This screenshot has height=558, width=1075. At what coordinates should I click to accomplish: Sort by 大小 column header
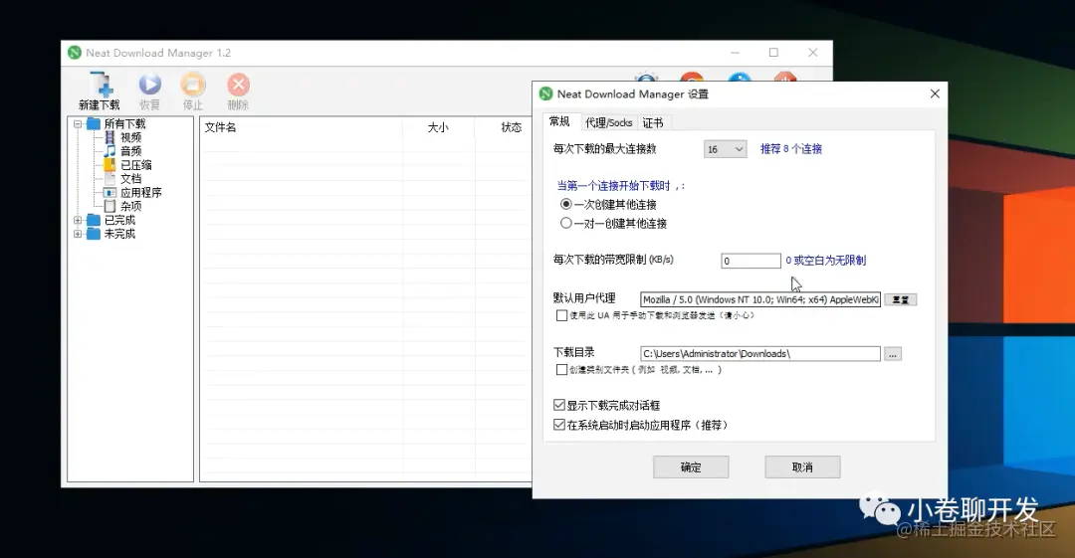[438, 127]
